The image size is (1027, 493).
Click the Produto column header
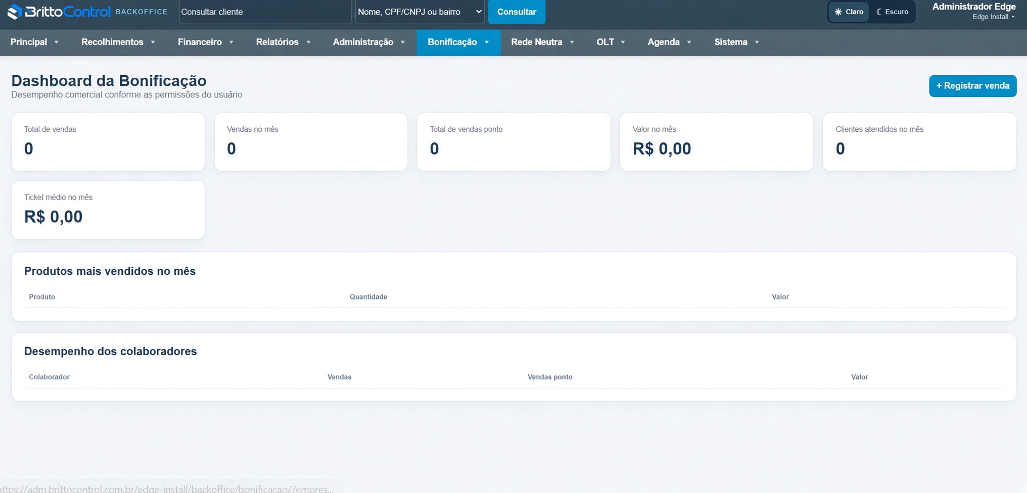coord(42,297)
